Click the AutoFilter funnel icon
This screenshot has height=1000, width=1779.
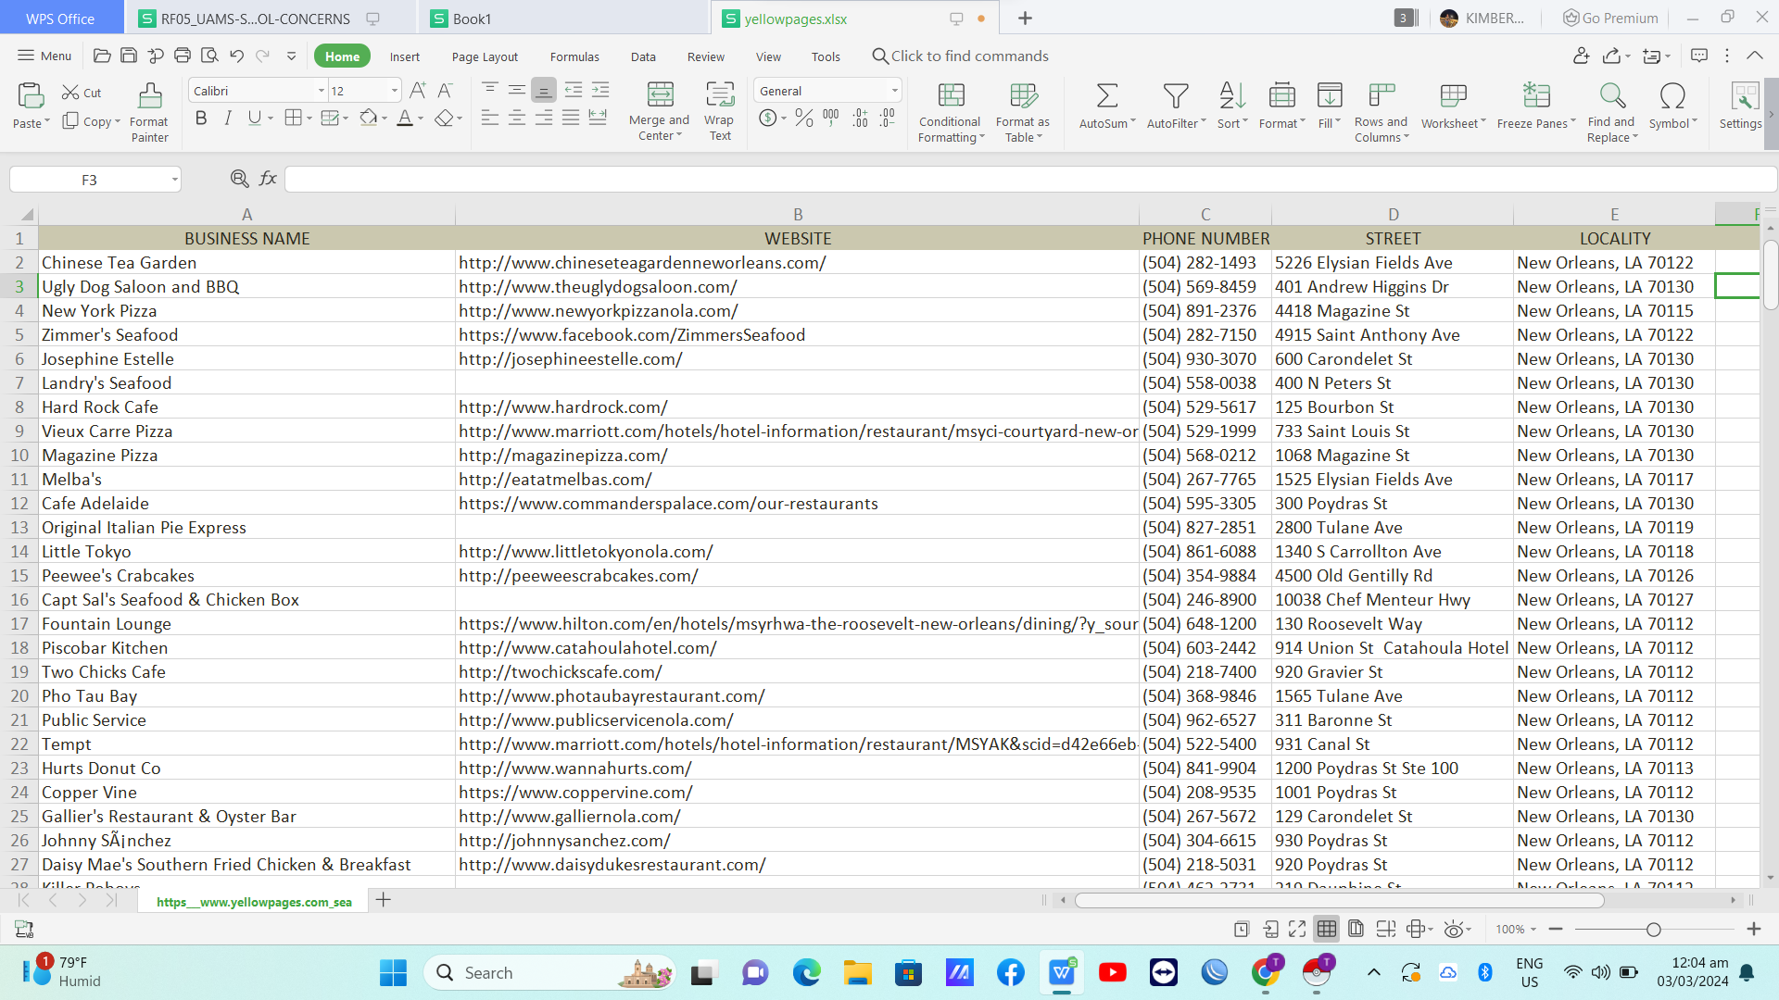(x=1175, y=96)
